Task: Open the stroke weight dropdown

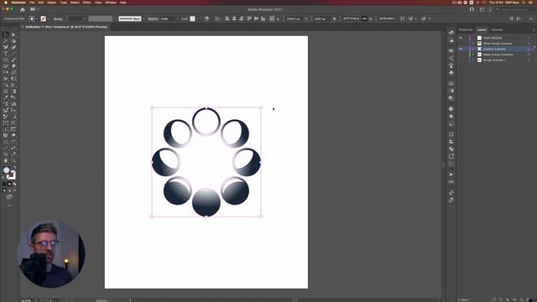Action: 85,18
